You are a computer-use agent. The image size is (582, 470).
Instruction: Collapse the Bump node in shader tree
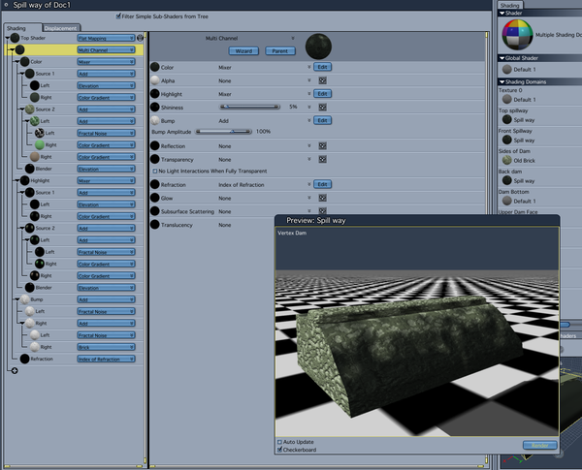pos(17,299)
